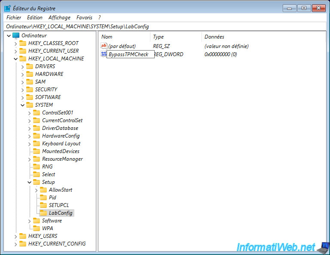Click the HKEY_CURRENT_CONFIG folder icon
This screenshot has width=330, height=255.
click(22, 244)
